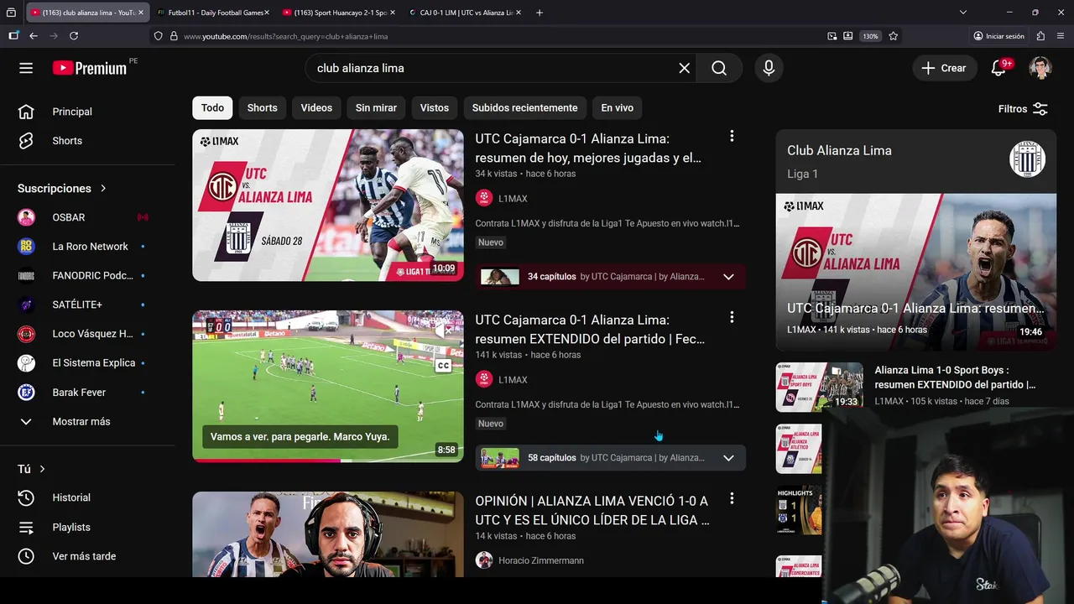Image resolution: width=1074 pixels, height=604 pixels.
Task: Select the Shorts filter chip
Action: coord(263,108)
